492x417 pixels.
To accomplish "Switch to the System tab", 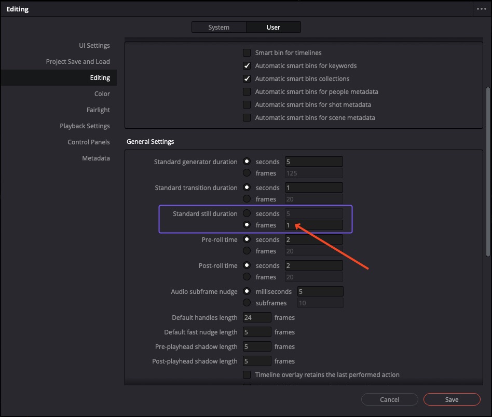I will (218, 27).
